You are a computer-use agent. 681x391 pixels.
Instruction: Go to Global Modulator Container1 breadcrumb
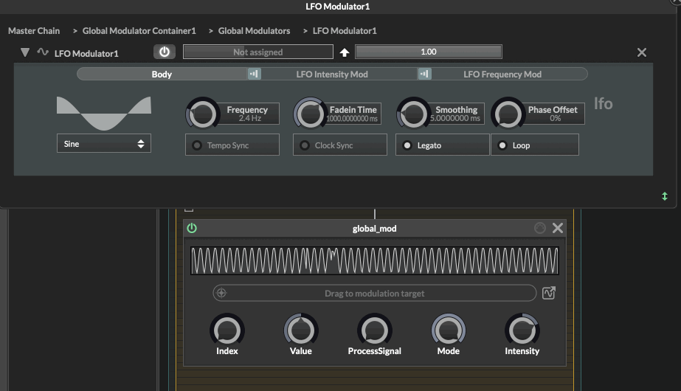139,31
